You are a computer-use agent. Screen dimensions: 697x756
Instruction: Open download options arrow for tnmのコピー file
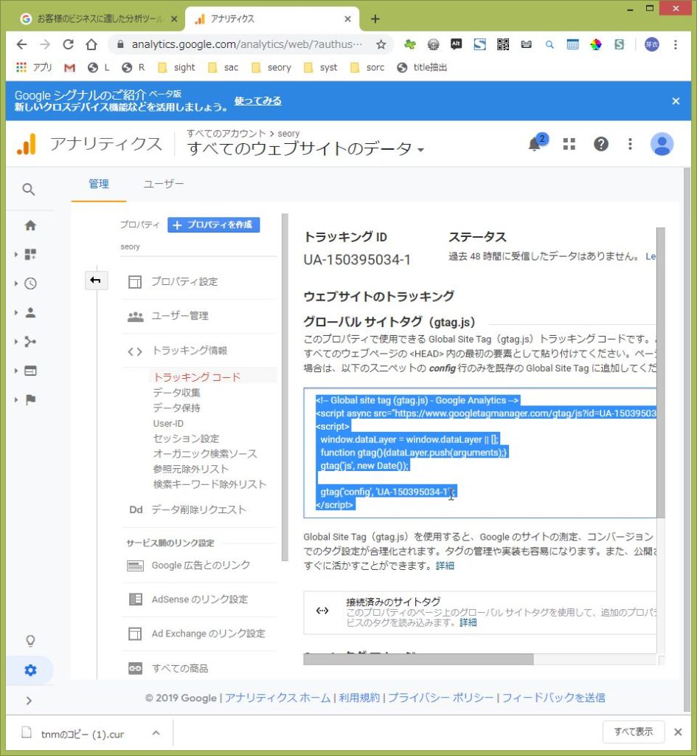[156, 733]
